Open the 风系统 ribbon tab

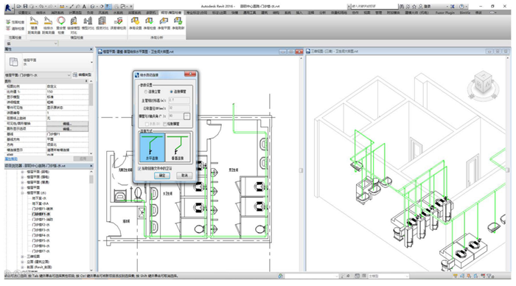pyautogui.click(x=103, y=13)
